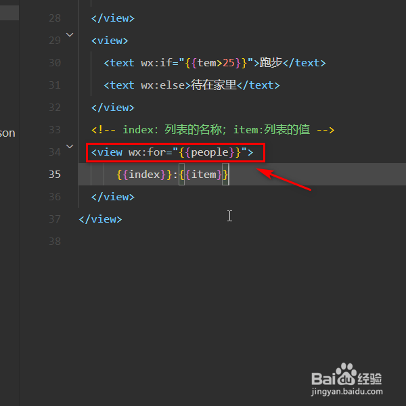
Task: Select line number 38 in gutter
Action: (55, 242)
